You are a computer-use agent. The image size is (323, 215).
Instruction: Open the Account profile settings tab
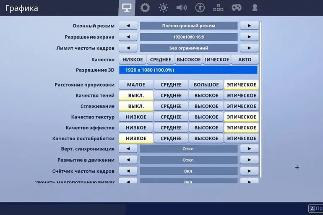255,8
